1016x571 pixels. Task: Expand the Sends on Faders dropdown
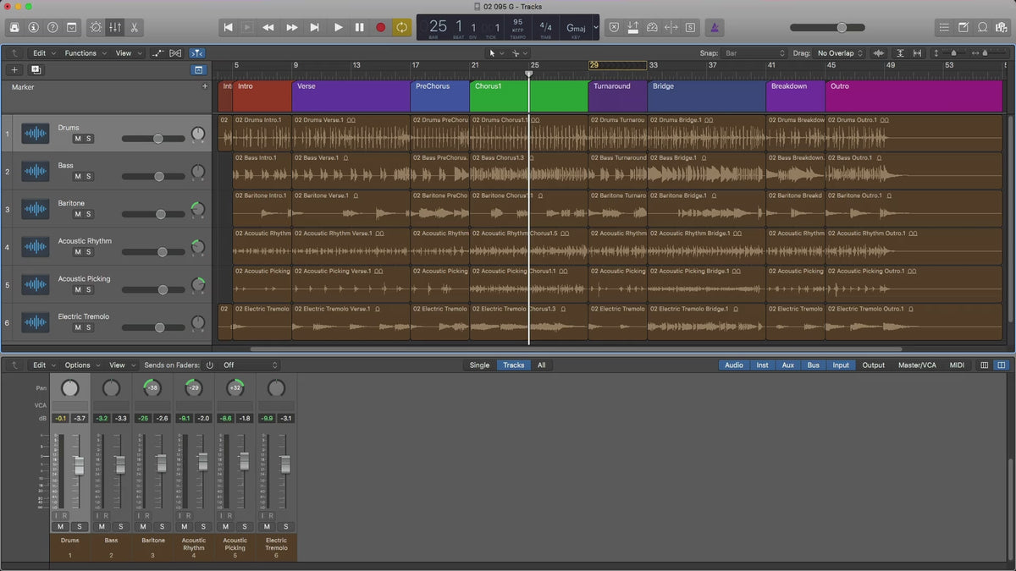(x=250, y=365)
